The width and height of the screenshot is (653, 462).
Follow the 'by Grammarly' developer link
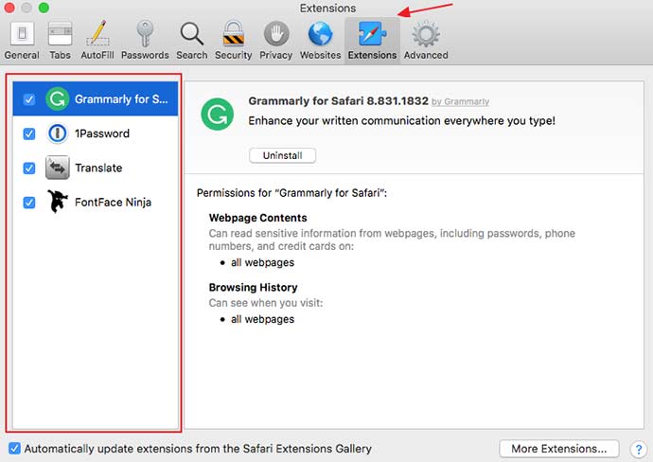(x=460, y=101)
